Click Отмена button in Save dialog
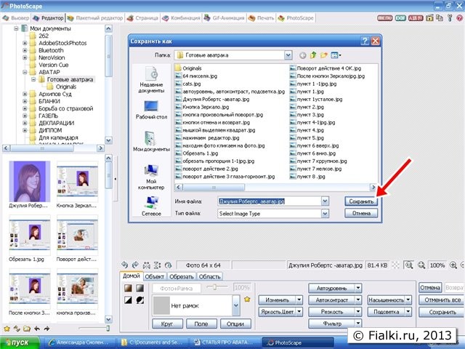The image size is (465, 349). pos(361,213)
